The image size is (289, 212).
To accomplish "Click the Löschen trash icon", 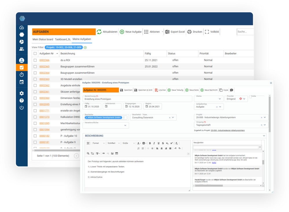I will tap(156, 90).
